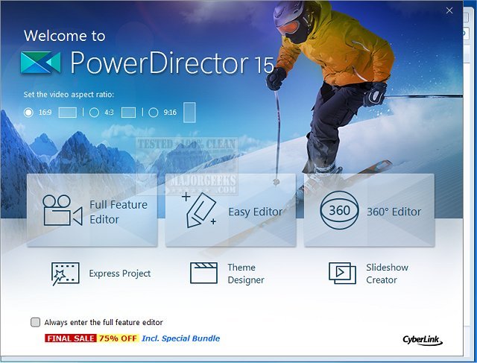The image size is (477, 363).
Task: Launch Slideshow Creator label
Action: coord(387,274)
